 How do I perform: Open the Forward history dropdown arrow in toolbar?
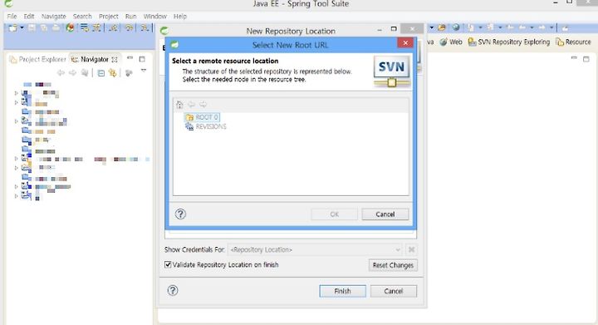pos(551,27)
